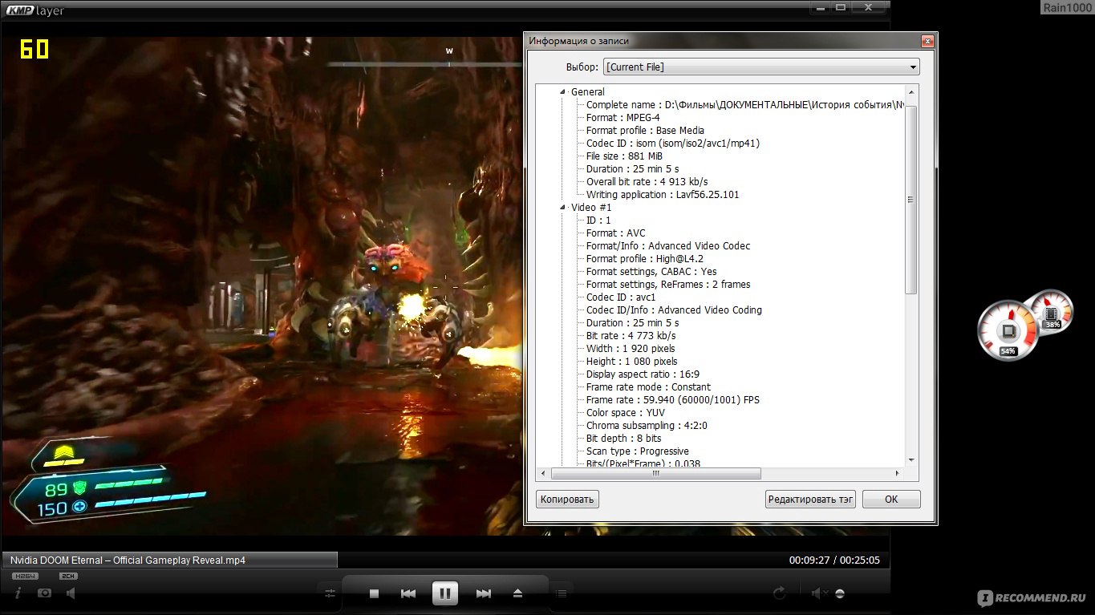Collapse the General tree section

pos(563,91)
